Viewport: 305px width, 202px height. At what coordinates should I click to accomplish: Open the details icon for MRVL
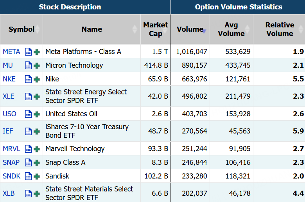click(28, 149)
